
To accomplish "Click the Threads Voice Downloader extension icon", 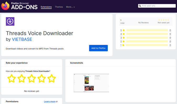I will click(x=10, y=21).
